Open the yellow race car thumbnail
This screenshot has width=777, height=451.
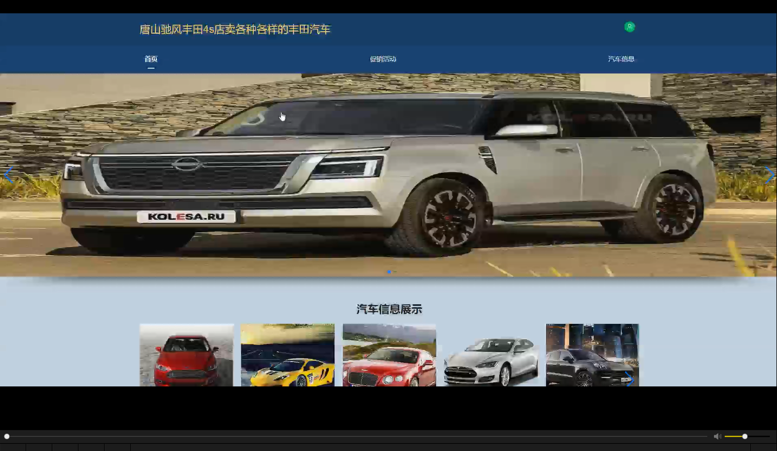point(288,355)
